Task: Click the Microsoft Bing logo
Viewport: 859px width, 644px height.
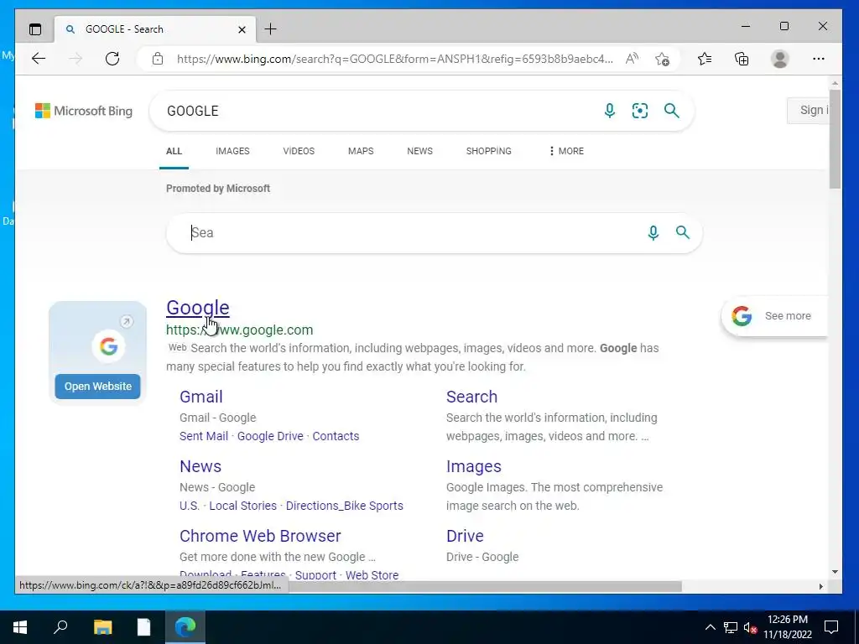Action: [x=84, y=111]
